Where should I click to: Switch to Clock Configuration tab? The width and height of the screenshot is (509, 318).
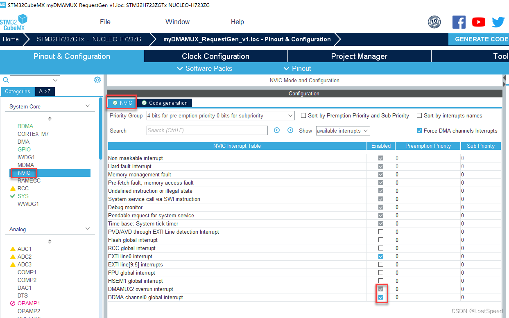(215, 56)
